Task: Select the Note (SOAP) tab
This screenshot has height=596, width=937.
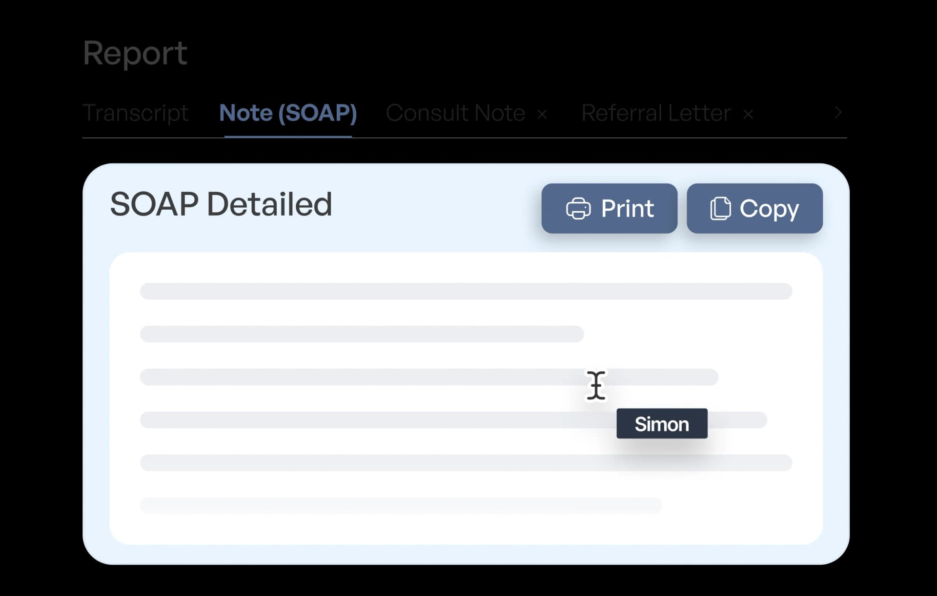Action: tap(288, 113)
